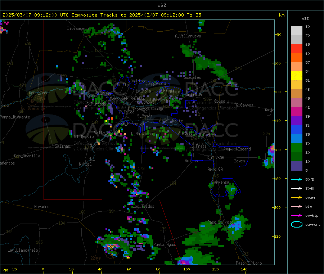Image resolution: width=324 pixels, height=274 pixels.
Task: Click the Nihuel_Norte map label
Action: 171,121
